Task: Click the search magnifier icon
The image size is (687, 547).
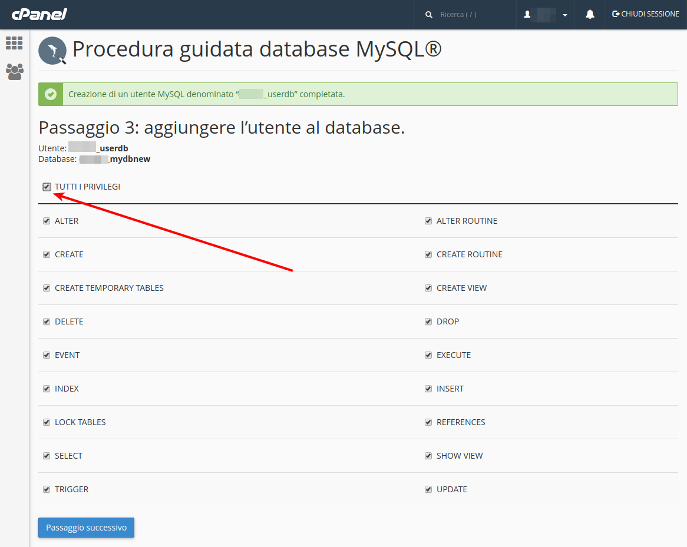Action: tap(428, 15)
